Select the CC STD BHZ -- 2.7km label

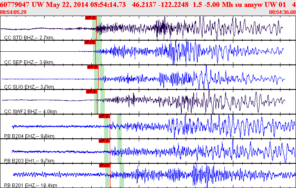29,38
